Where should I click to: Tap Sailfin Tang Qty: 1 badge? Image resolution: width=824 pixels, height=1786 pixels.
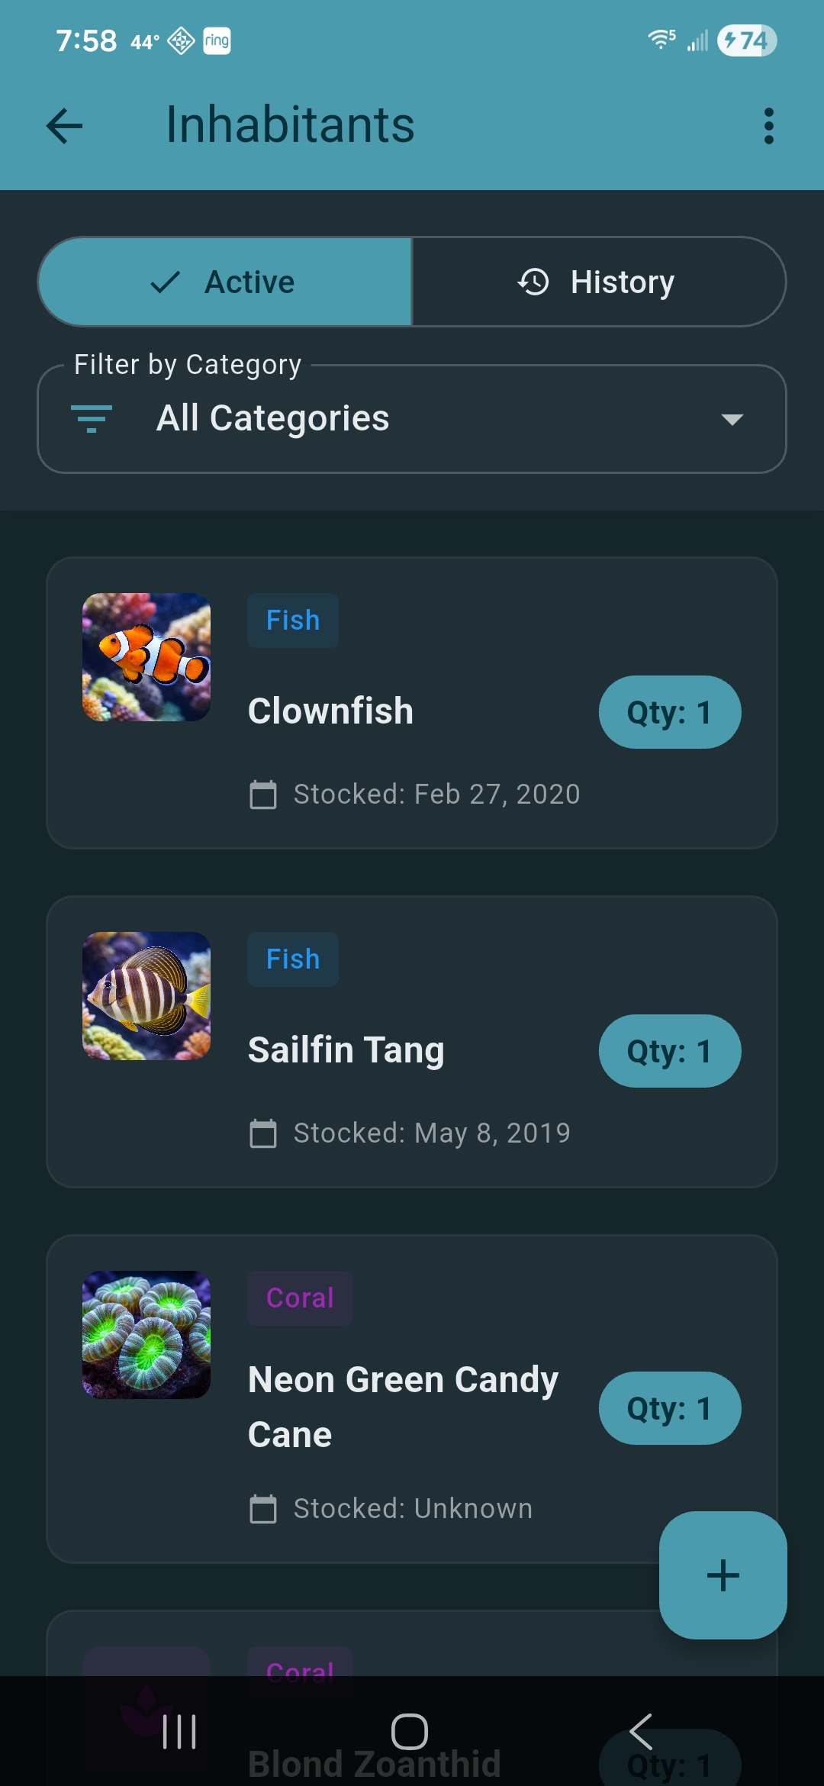tap(669, 1051)
